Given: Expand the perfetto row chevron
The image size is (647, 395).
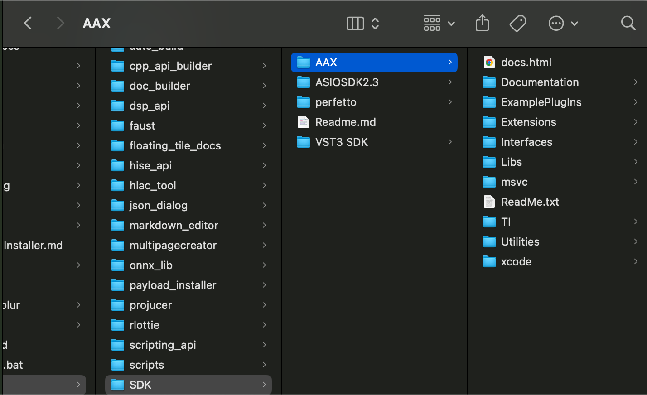Looking at the screenshot, I should (450, 102).
